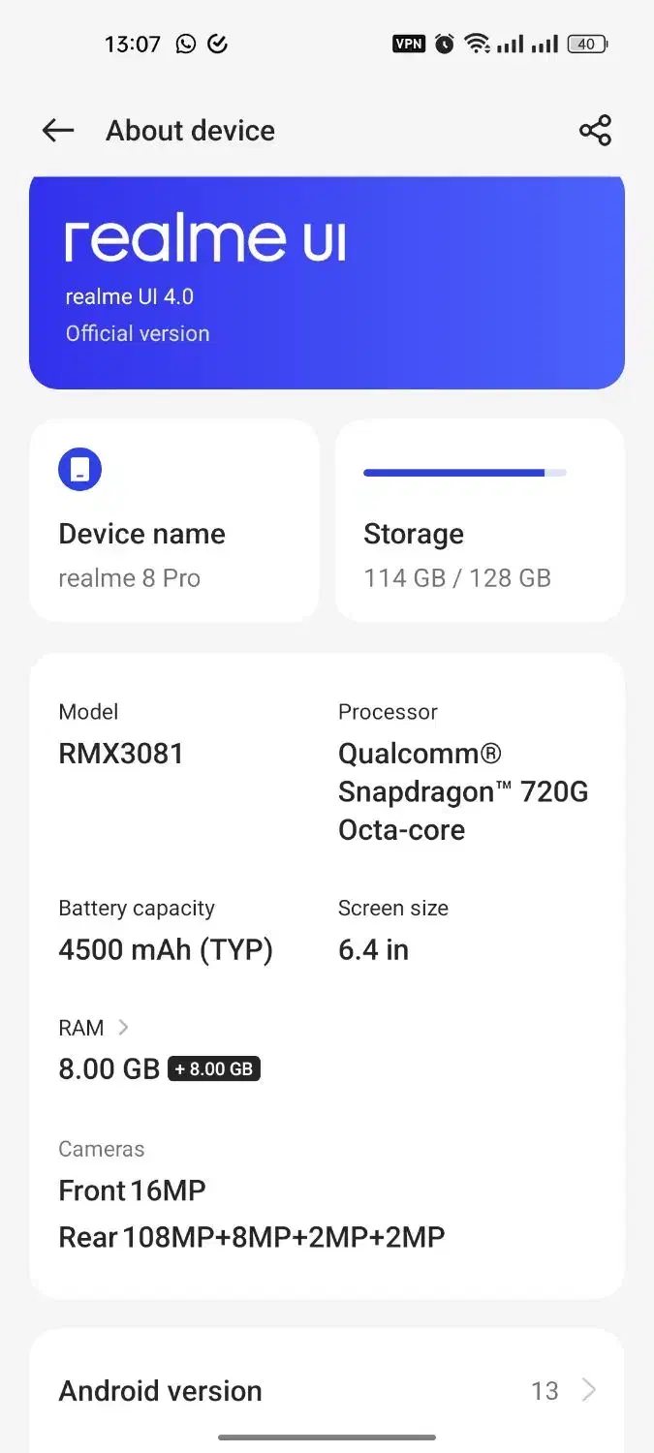Tap the +8.00 GB RAM expansion badge

214,1069
